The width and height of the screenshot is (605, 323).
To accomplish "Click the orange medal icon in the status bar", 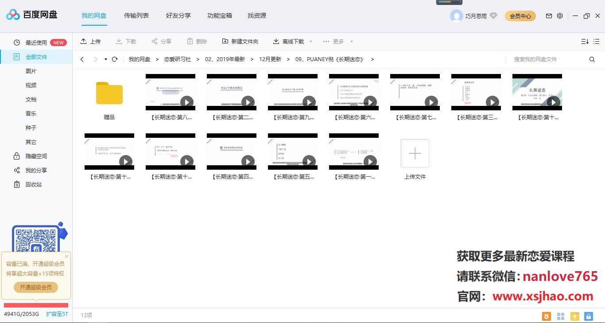I will pos(547,316).
